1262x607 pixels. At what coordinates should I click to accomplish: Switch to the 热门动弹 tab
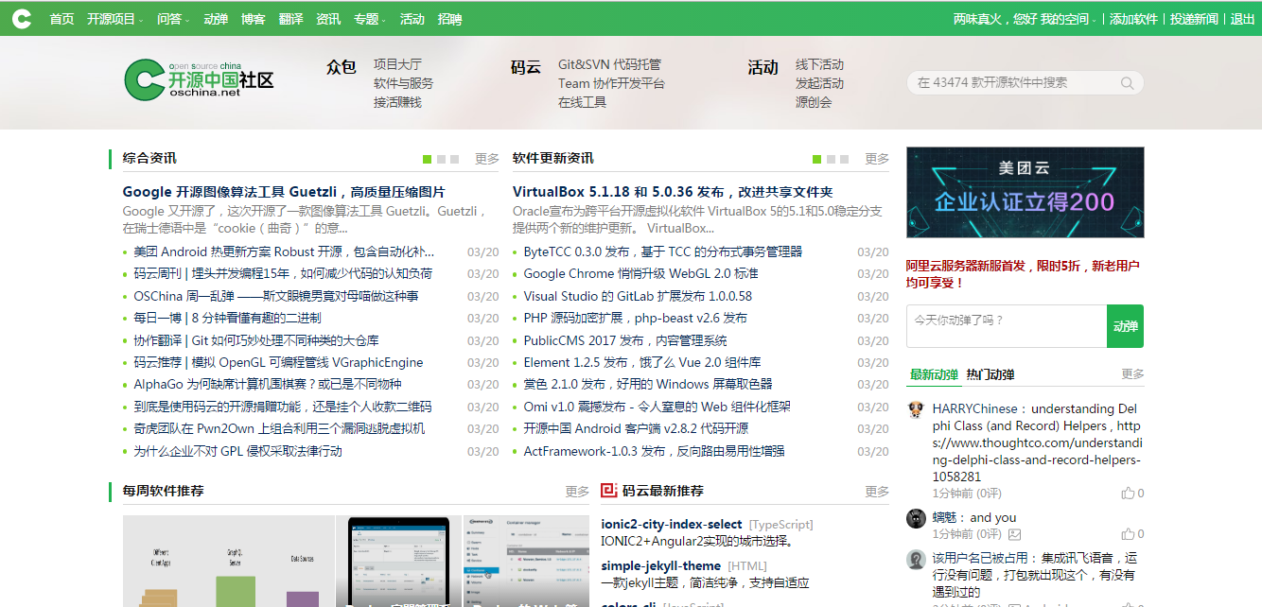tap(990, 374)
